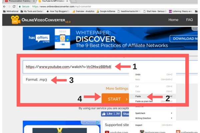Open the Motivational bookmarks folder
200x133 pixels.
point(11,11)
